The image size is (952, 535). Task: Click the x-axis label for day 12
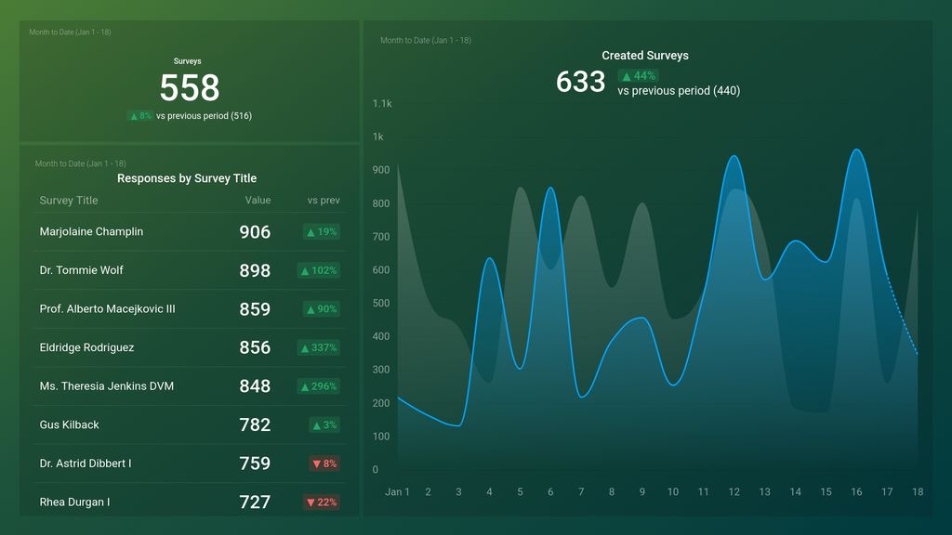click(734, 492)
